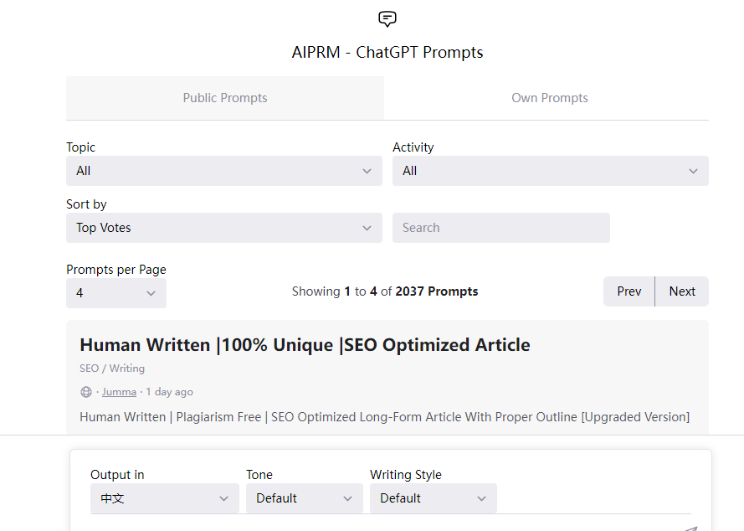This screenshot has height=531, width=744.
Task: Switch to the Own Prompts tab
Action: point(550,98)
